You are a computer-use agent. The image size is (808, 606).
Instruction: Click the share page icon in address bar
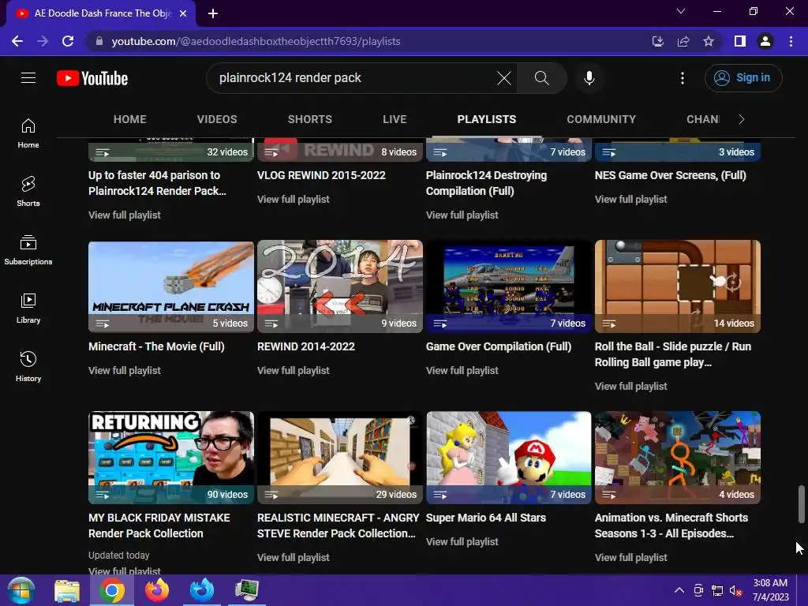[x=683, y=41]
